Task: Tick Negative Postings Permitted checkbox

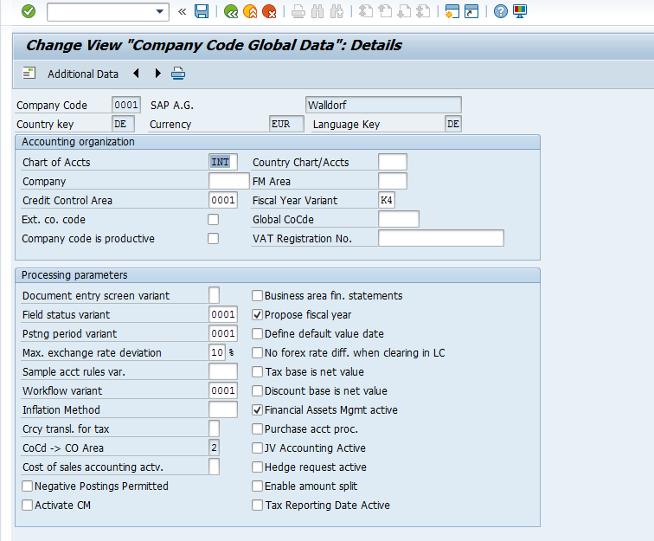Action: coord(28,486)
